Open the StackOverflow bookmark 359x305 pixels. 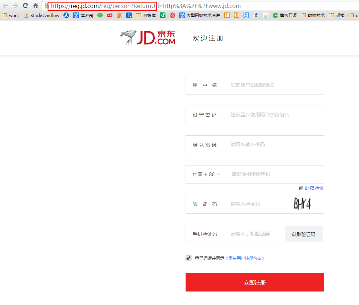click(x=41, y=15)
